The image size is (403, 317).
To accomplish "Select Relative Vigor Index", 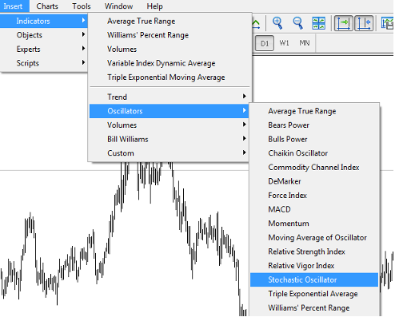I will click(x=314, y=266).
